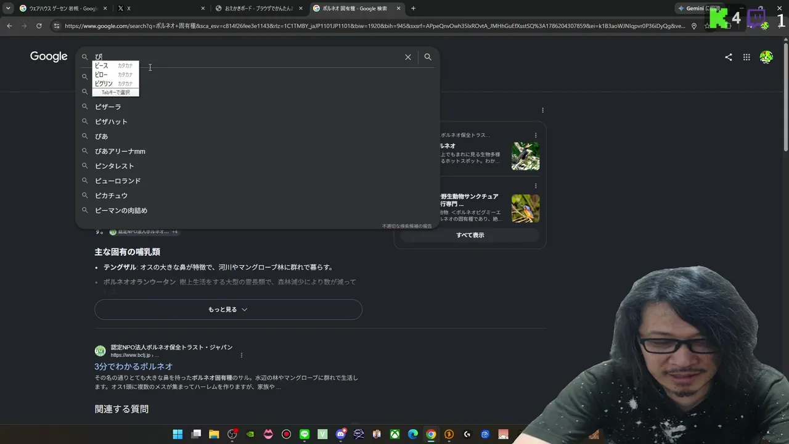Open the site info icon in address bar
Image resolution: width=789 pixels, height=444 pixels.
tap(57, 26)
